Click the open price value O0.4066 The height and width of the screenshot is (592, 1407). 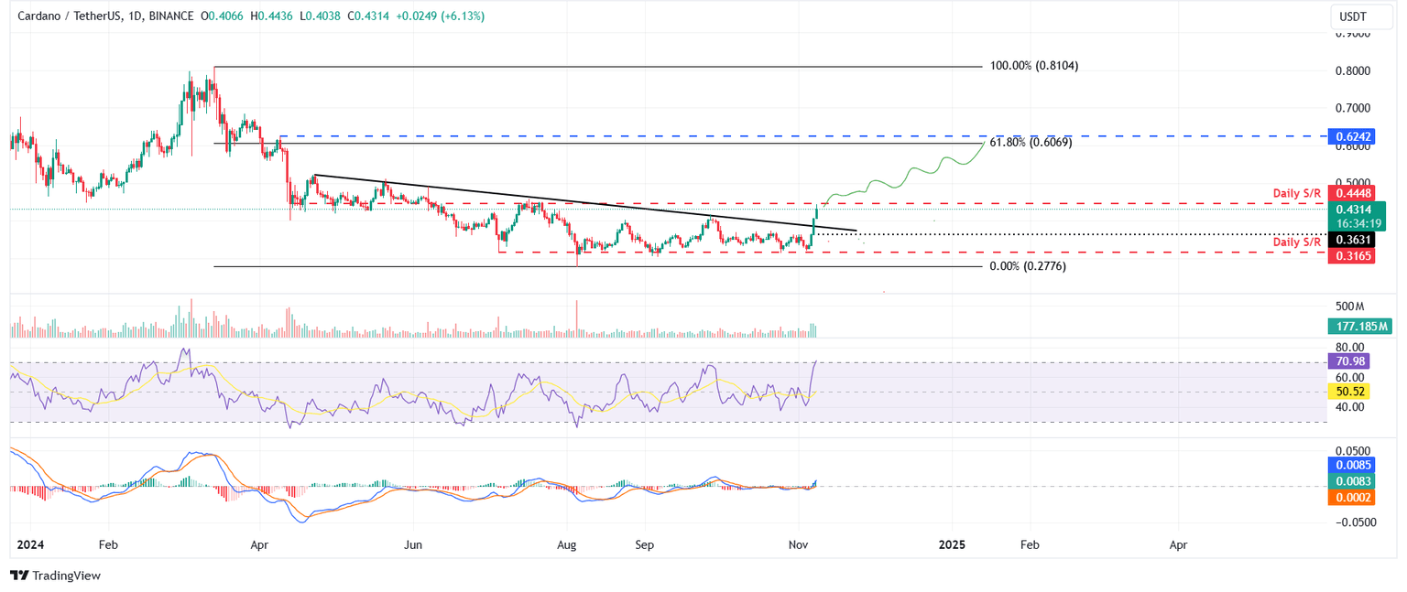point(222,16)
